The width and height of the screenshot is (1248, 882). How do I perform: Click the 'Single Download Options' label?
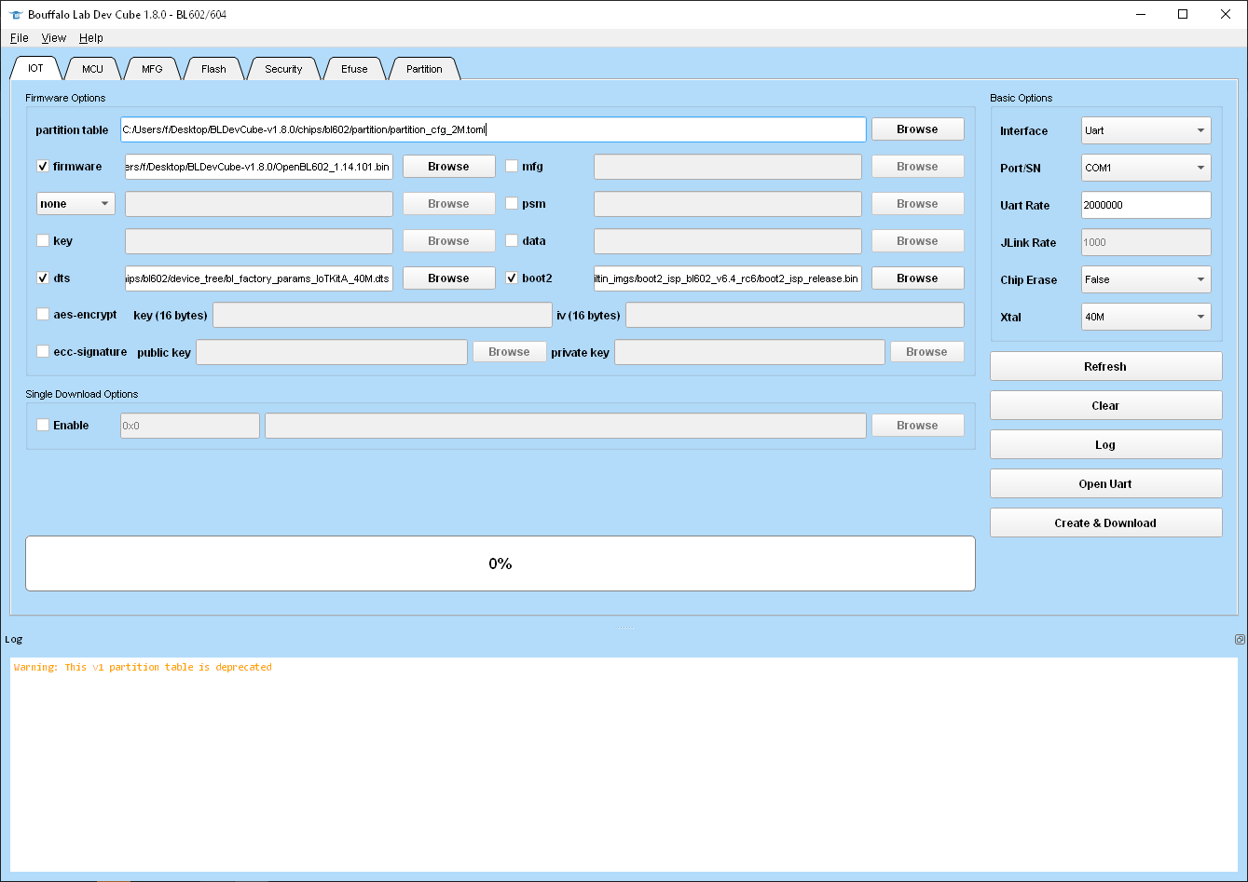coord(82,394)
